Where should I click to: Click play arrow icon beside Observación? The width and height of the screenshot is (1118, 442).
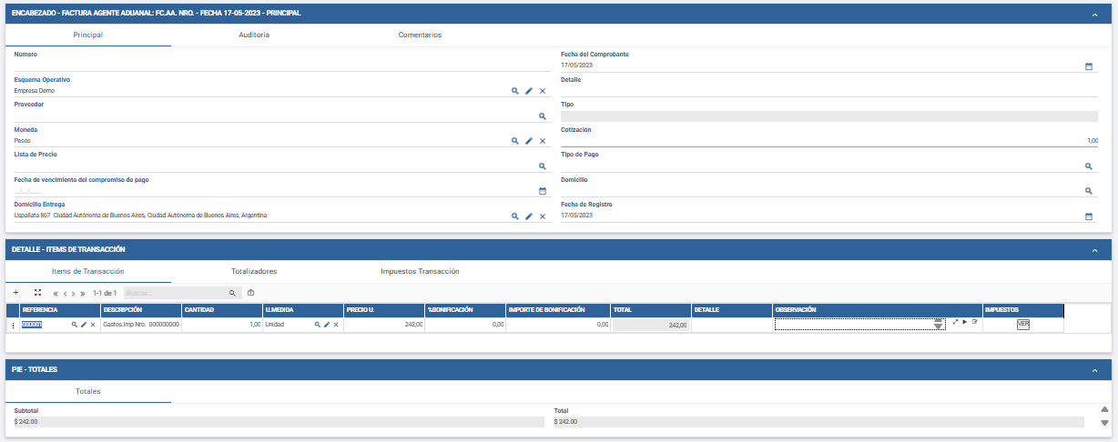(964, 322)
